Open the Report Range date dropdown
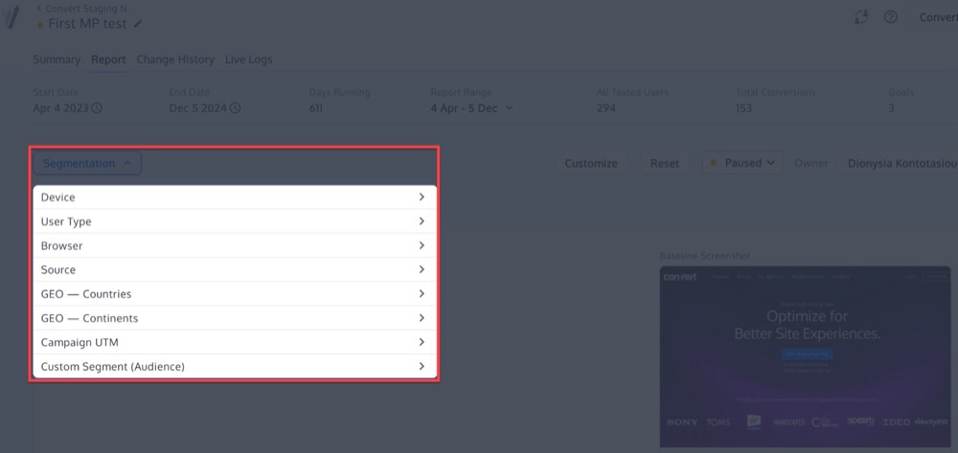The width and height of the screenshot is (958, 453). click(472, 108)
